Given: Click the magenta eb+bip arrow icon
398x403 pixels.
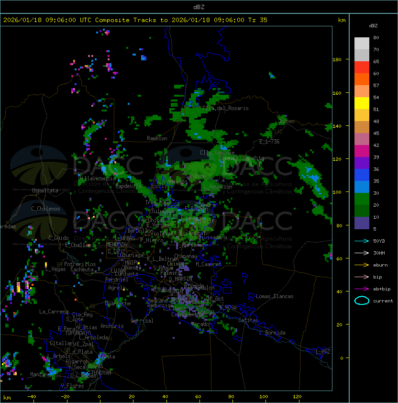Looking at the screenshot, I should 362,289.
